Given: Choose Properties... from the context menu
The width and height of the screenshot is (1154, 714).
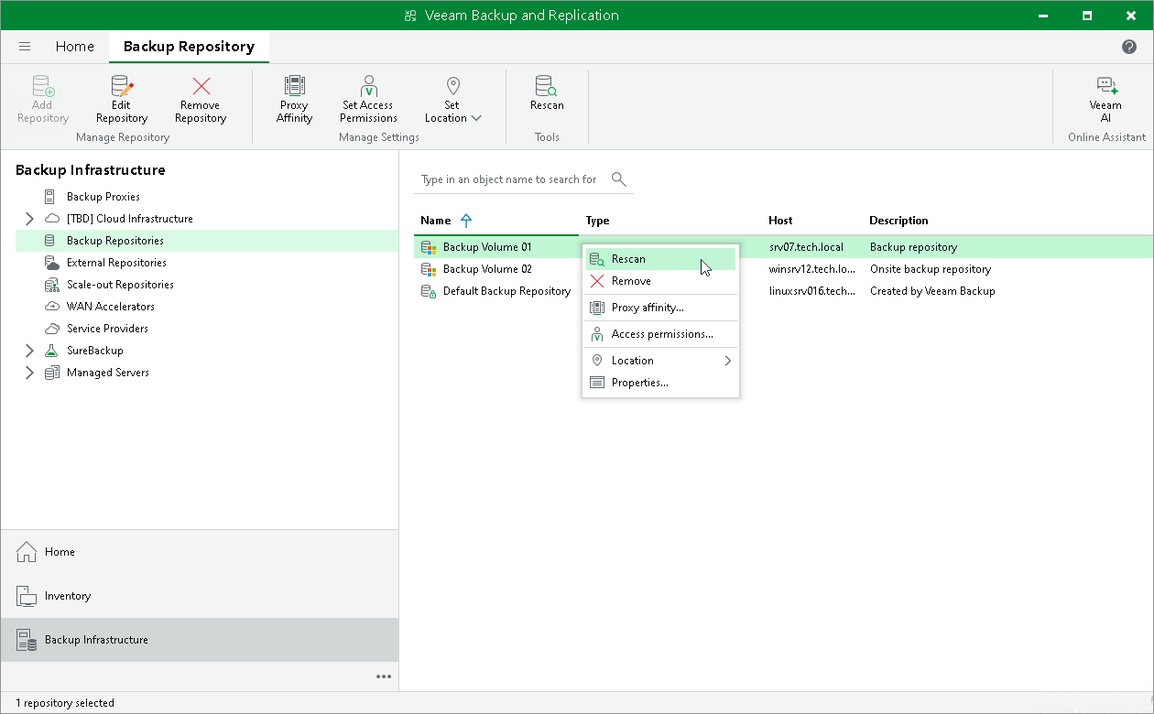Looking at the screenshot, I should [x=660, y=383].
